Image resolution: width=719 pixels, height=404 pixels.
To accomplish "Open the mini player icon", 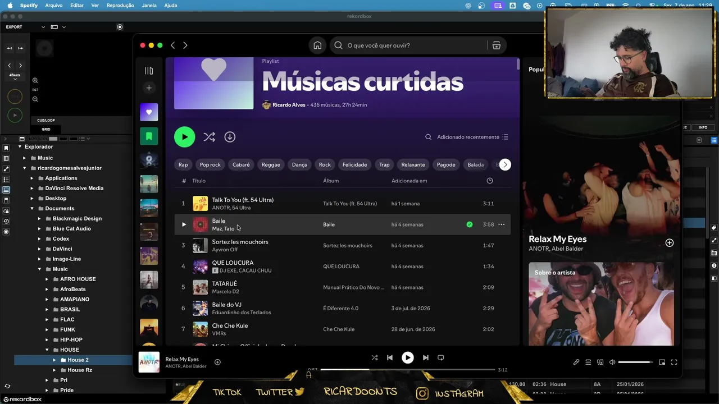I will pyautogui.click(x=662, y=362).
